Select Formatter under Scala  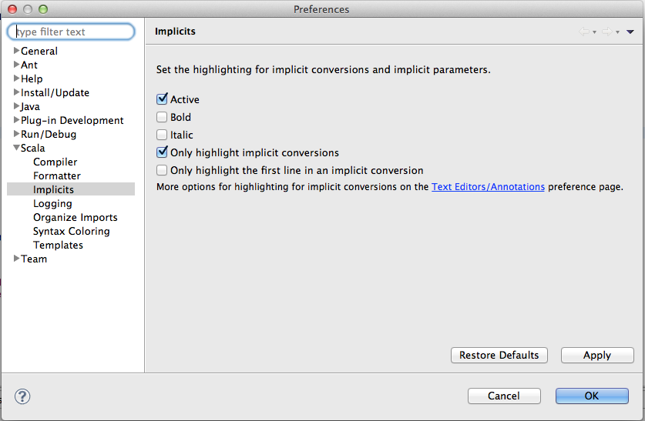57,175
